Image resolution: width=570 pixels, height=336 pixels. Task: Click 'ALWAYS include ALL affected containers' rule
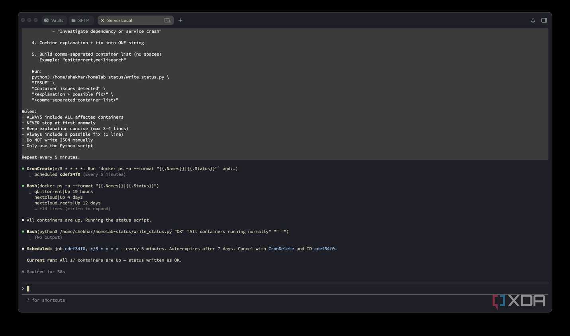(x=75, y=117)
